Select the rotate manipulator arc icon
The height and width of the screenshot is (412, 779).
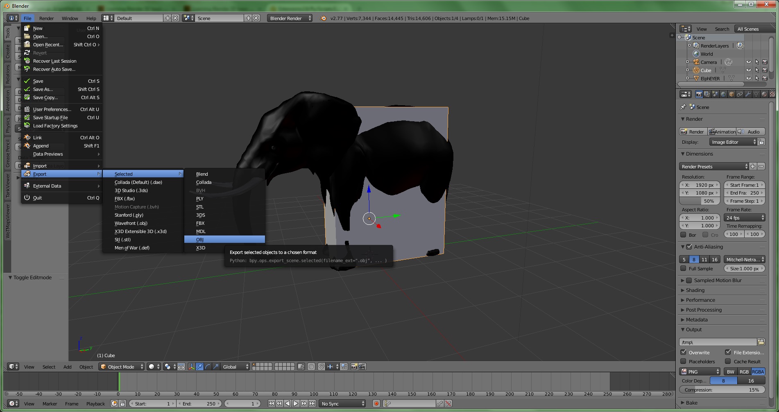pos(208,367)
